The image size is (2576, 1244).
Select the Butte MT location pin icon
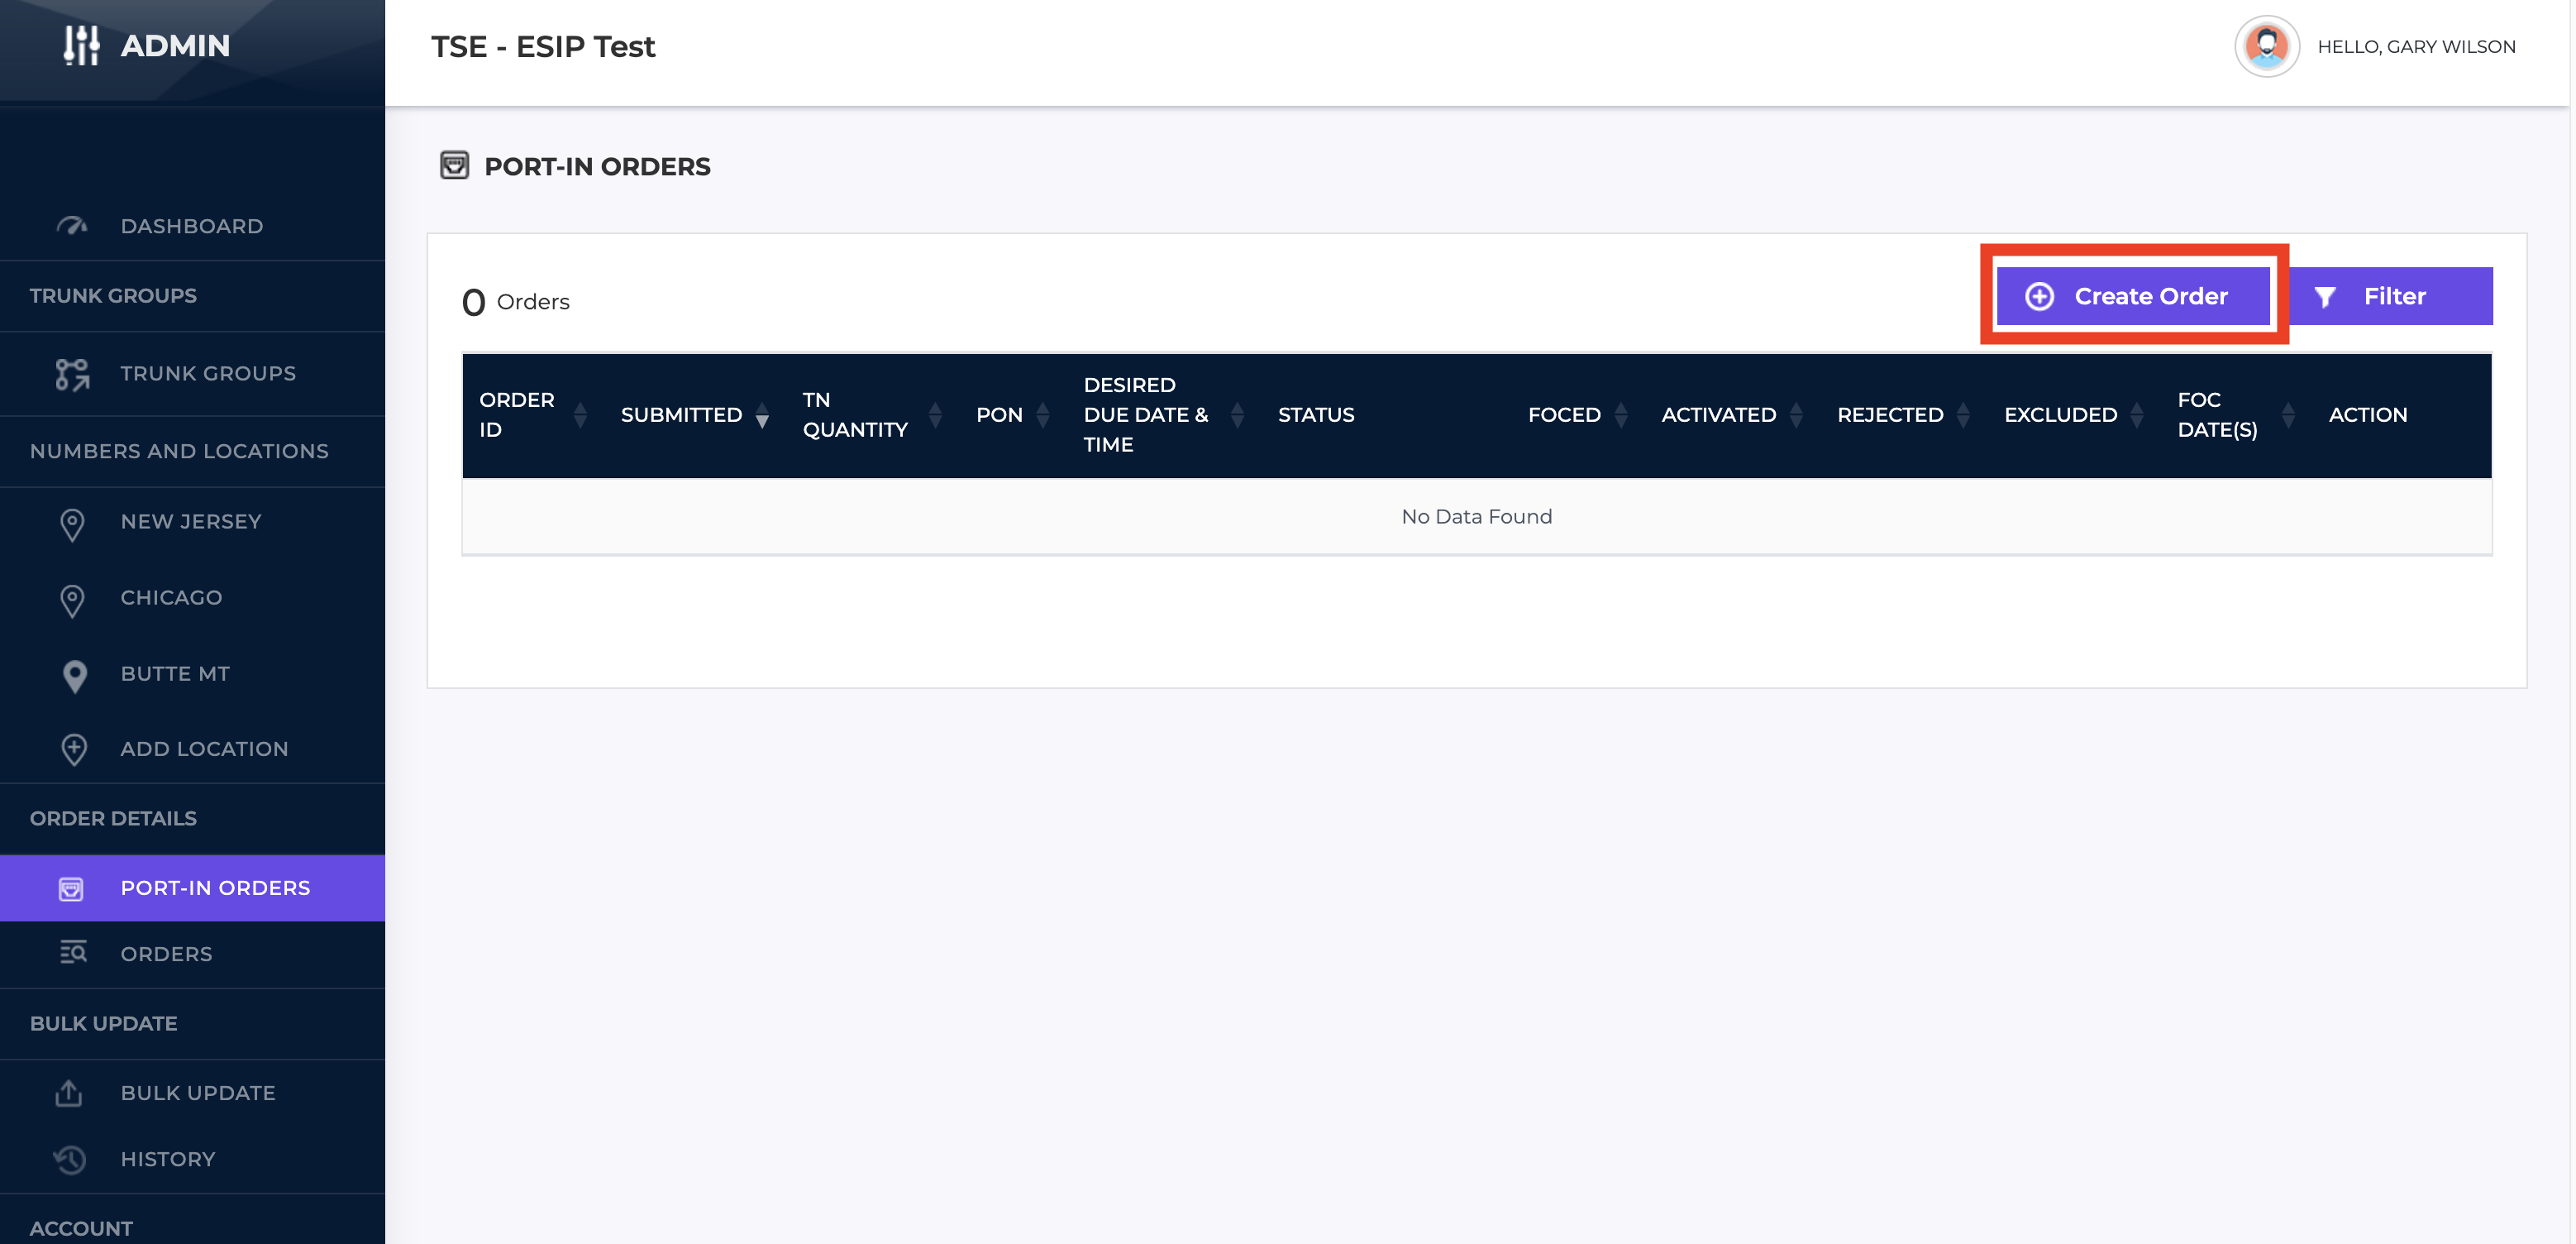74,676
